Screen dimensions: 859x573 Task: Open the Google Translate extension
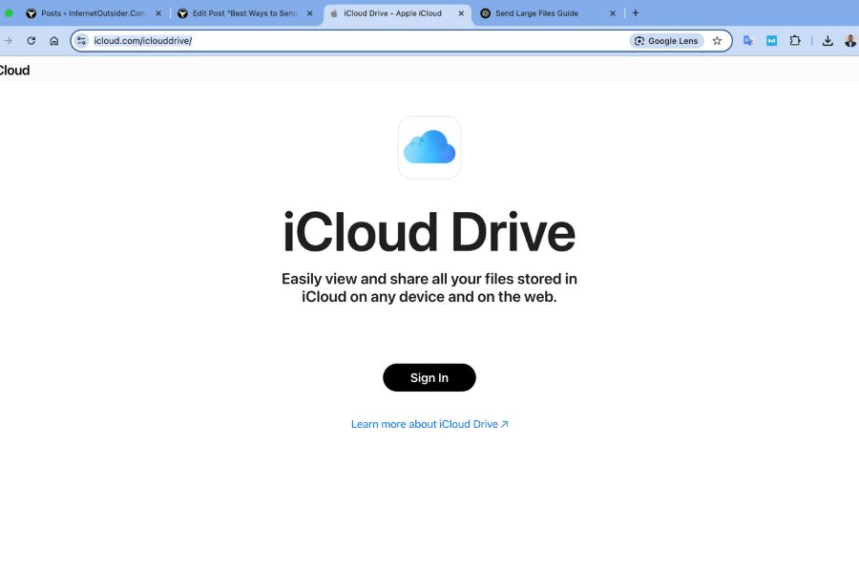click(747, 40)
